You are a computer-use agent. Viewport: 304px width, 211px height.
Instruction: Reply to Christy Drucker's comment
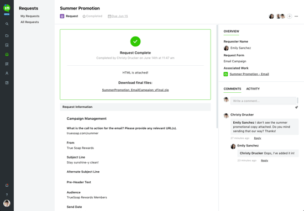[x=258, y=138]
